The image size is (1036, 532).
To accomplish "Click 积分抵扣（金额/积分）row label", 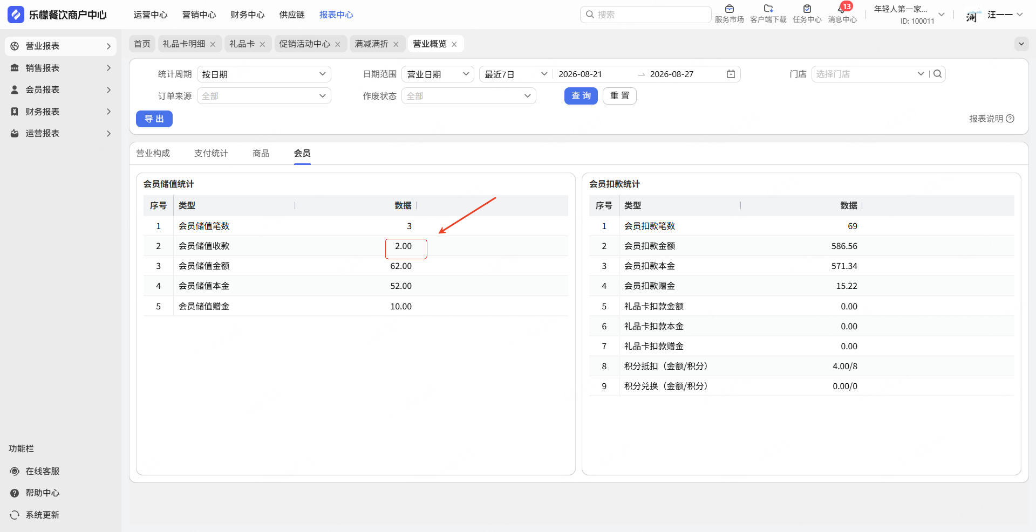I will [666, 366].
